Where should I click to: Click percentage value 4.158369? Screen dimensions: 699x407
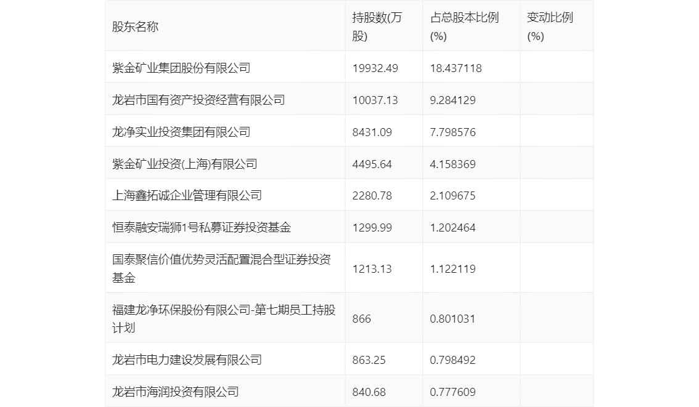click(x=452, y=164)
